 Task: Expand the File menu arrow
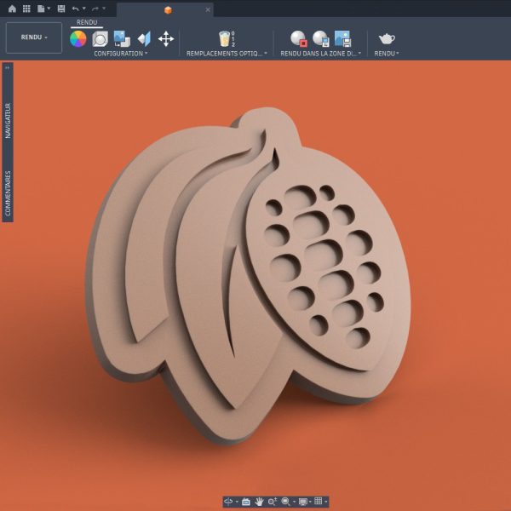point(49,9)
